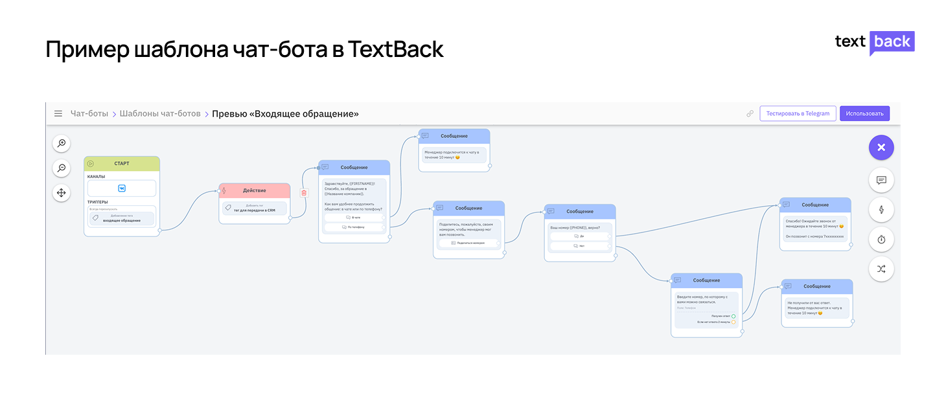
Task: Activate the canvas pan tool
Action: click(x=62, y=192)
